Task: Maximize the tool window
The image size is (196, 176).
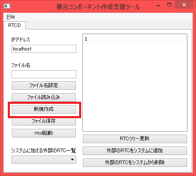Action: [169, 5]
